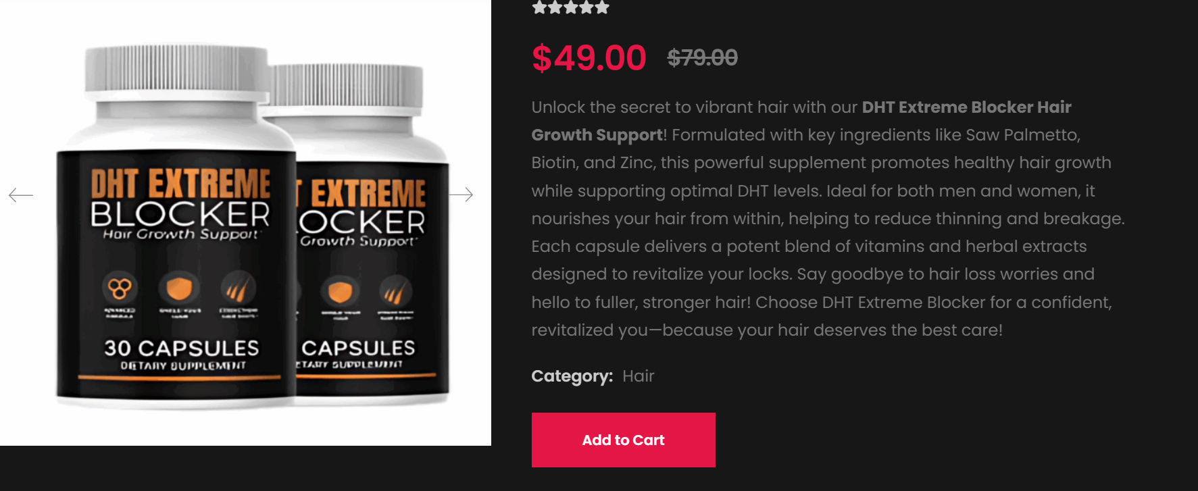Image resolution: width=1198 pixels, height=491 pixels.
Task: Click the bold DHT Extreme Blocker Hair text
Action: 966,107
